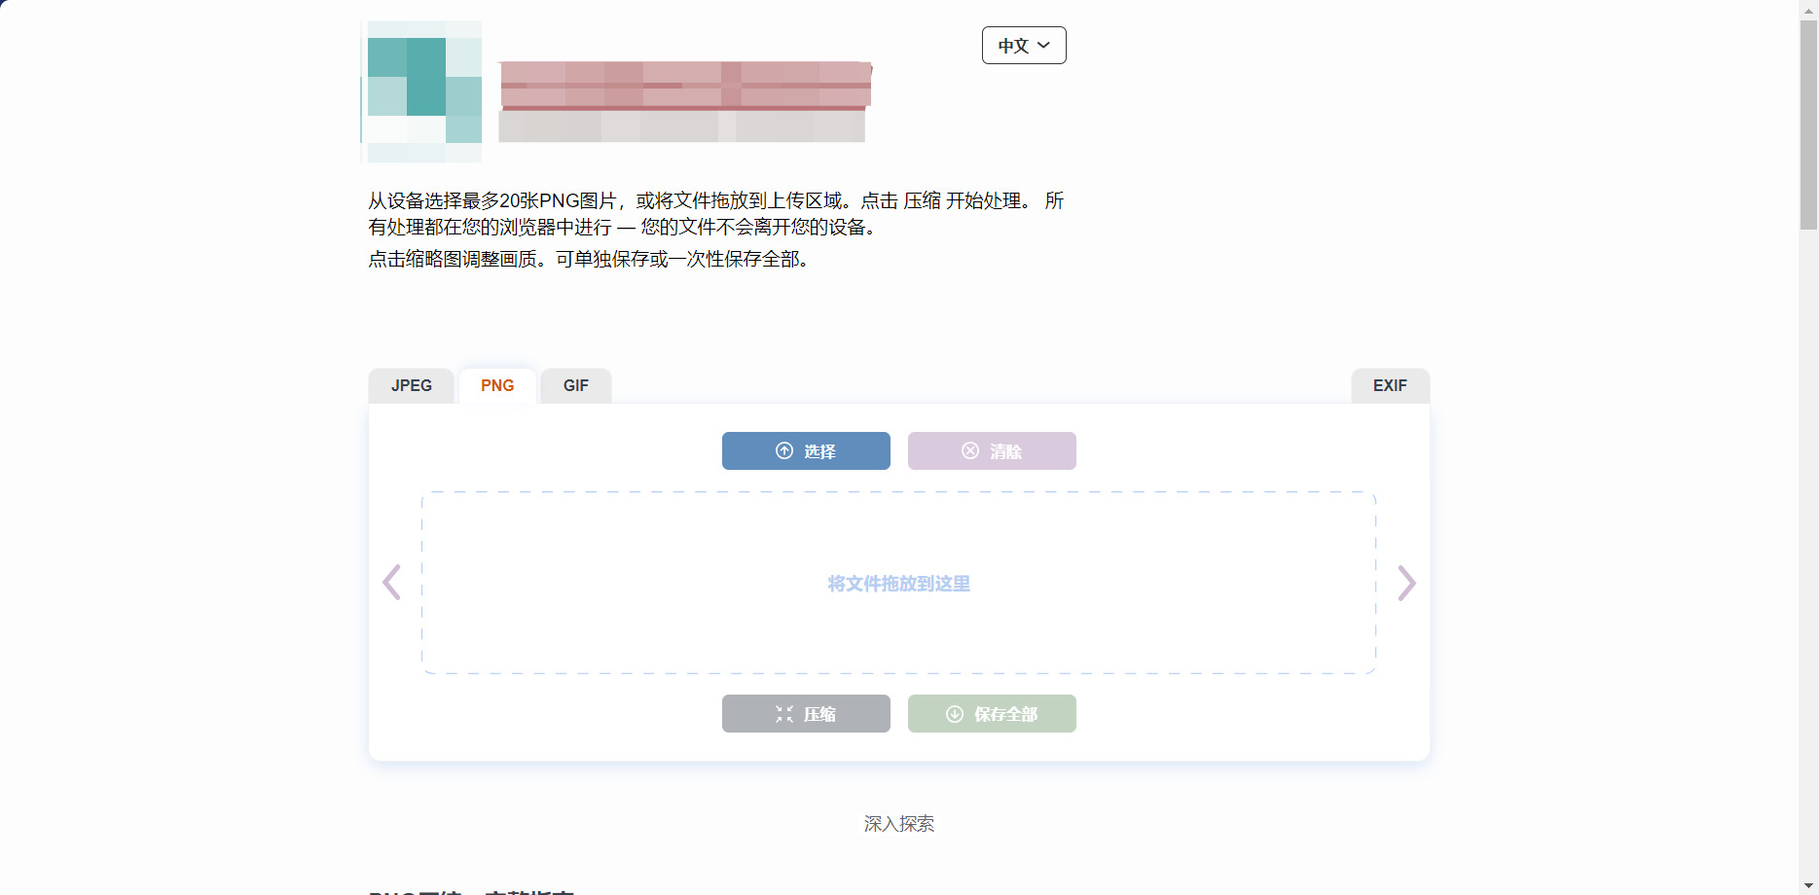This screenshot has width=1819, height=895.
Task: Switch to the JPEG tab
Action: [x=412, y=386]
